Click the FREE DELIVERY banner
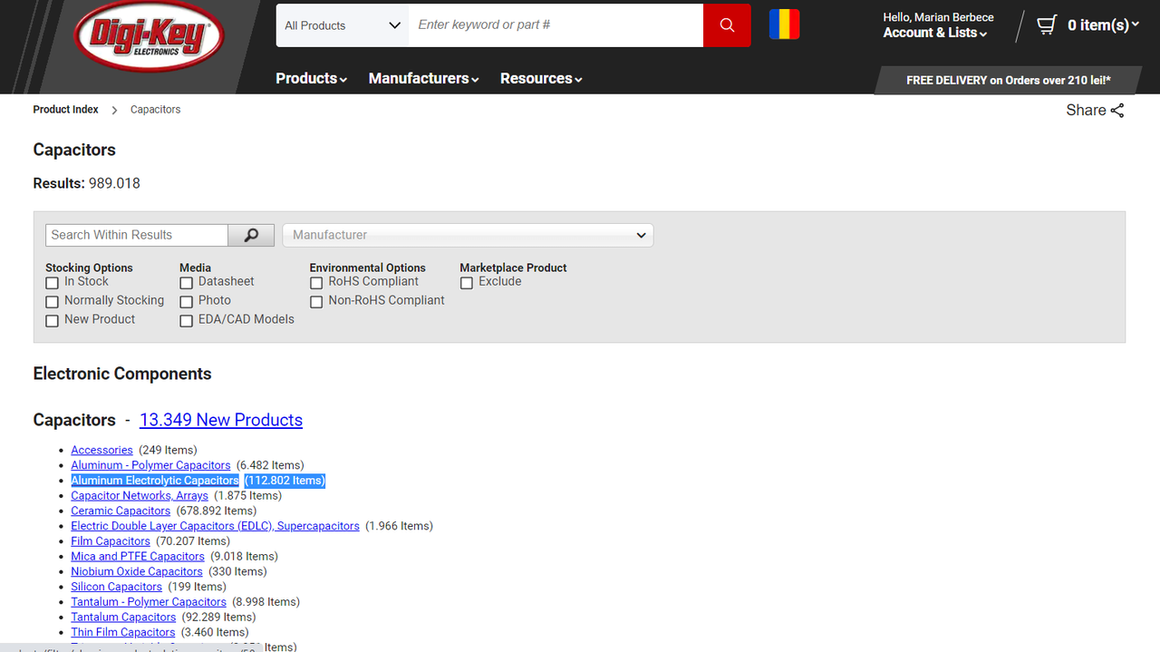Screen dimensions: 1160x652 click(1008, 80)
